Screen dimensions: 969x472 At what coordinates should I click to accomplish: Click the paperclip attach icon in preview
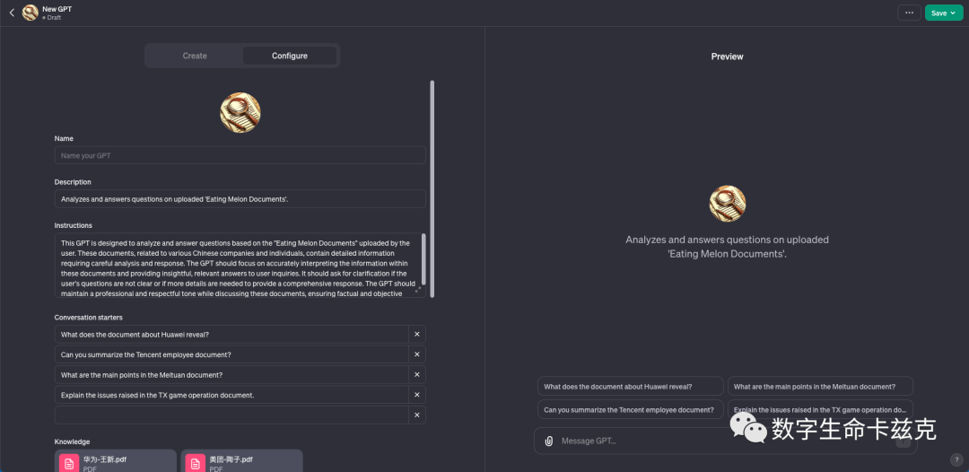pyautogui.click(x=549, y=441)
